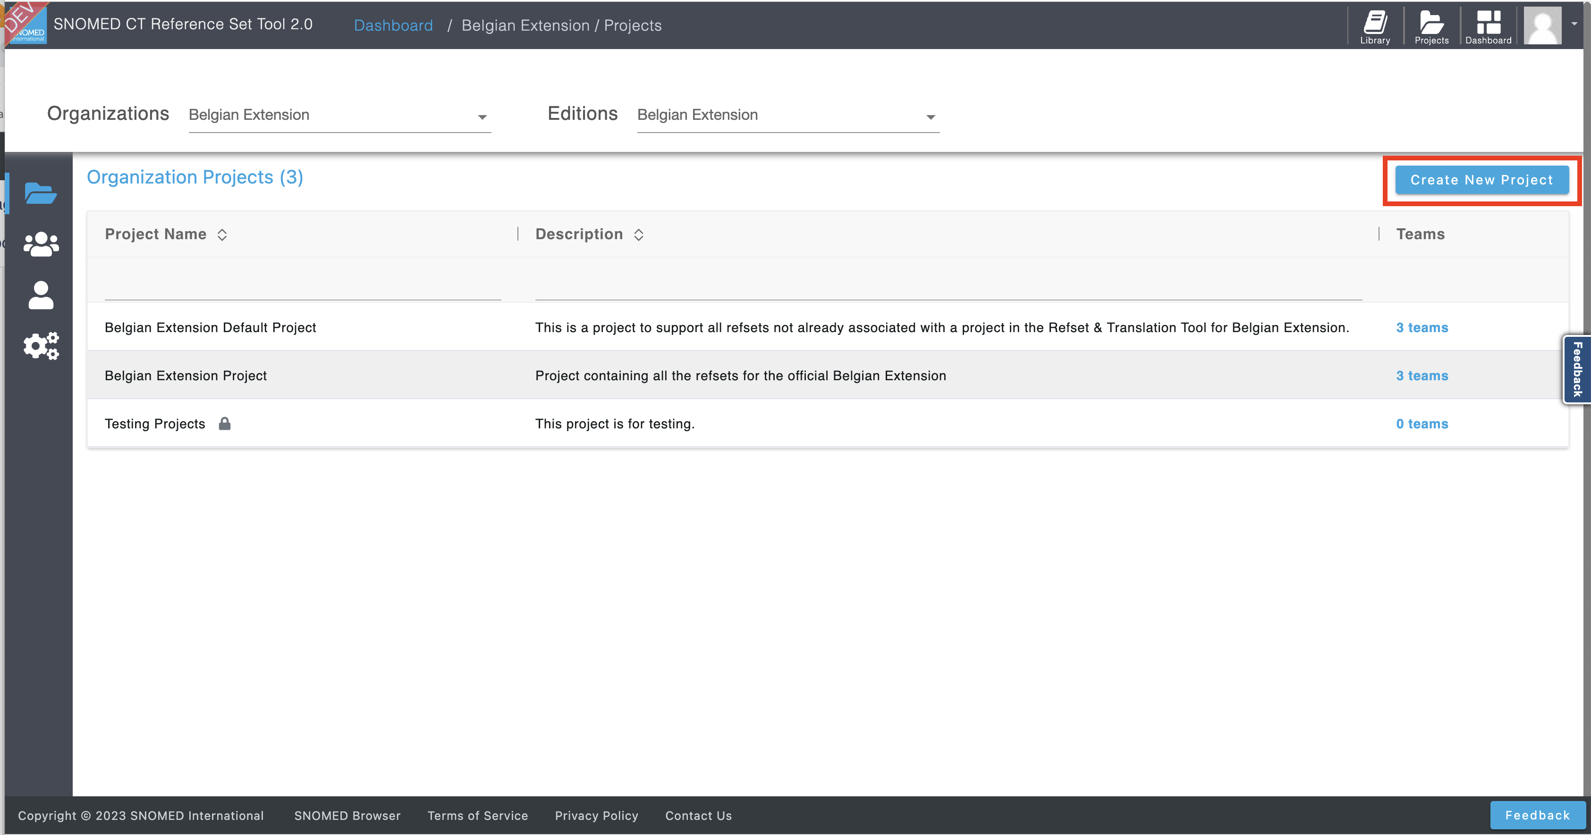The width and height of the screenshot is (1591, 835).
Task: Sort by Project Name column arrows
Action: [222, 234]
